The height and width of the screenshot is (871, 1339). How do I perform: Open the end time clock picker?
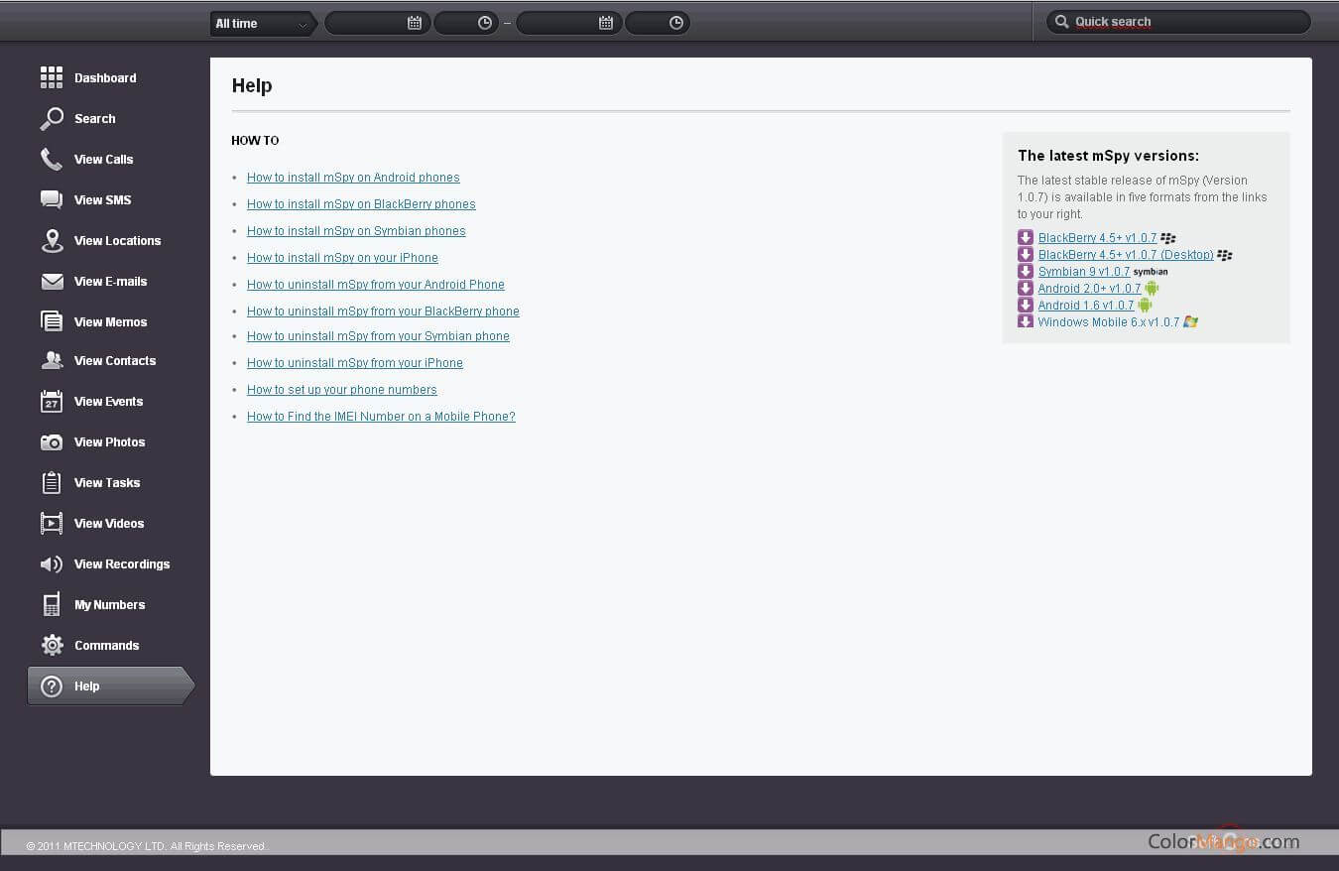pos(676,23)
